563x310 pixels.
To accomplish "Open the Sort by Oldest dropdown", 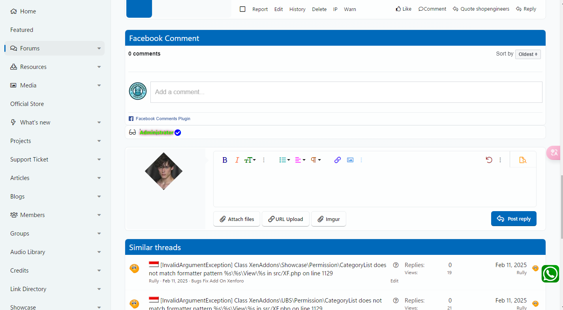I will [528, 54].
